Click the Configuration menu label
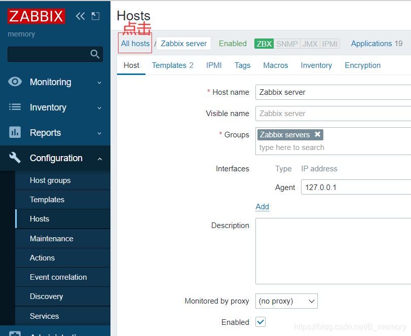Image resolution: width=411 pixels, height=336 pixels. click(56, 158)
